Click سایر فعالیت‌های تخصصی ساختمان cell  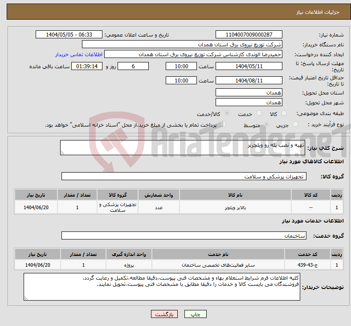point(218,265)
